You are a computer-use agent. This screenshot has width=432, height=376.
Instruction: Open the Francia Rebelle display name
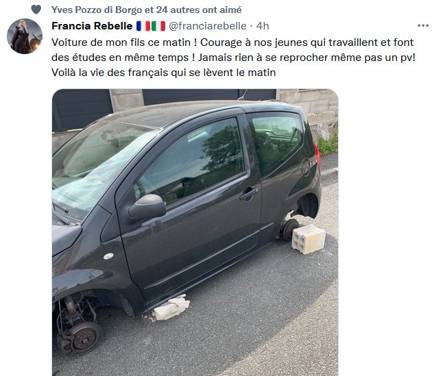pyautogui.click(x=92, y=26)
